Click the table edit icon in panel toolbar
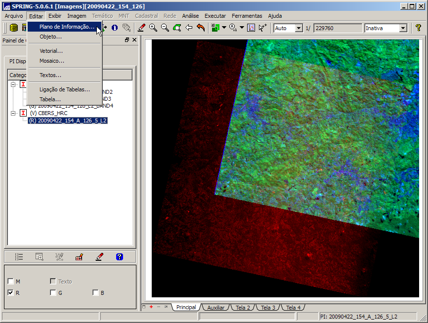428x323 pixels. click(x=79, y=257)
